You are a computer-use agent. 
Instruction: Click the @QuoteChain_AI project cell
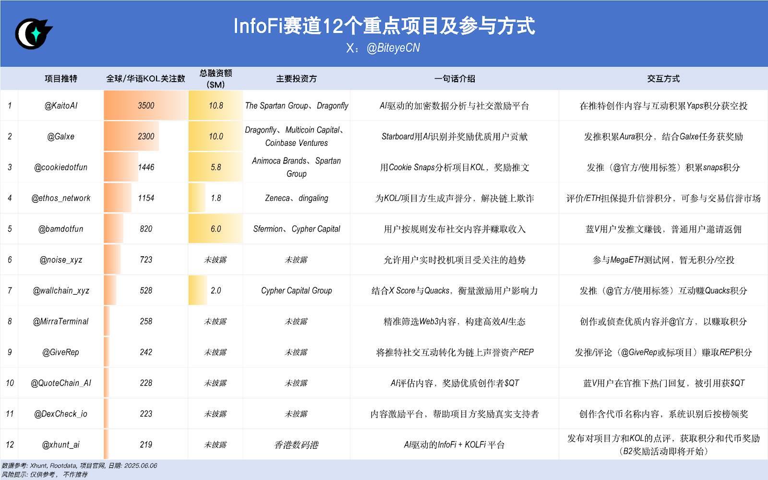coord(61,383)
